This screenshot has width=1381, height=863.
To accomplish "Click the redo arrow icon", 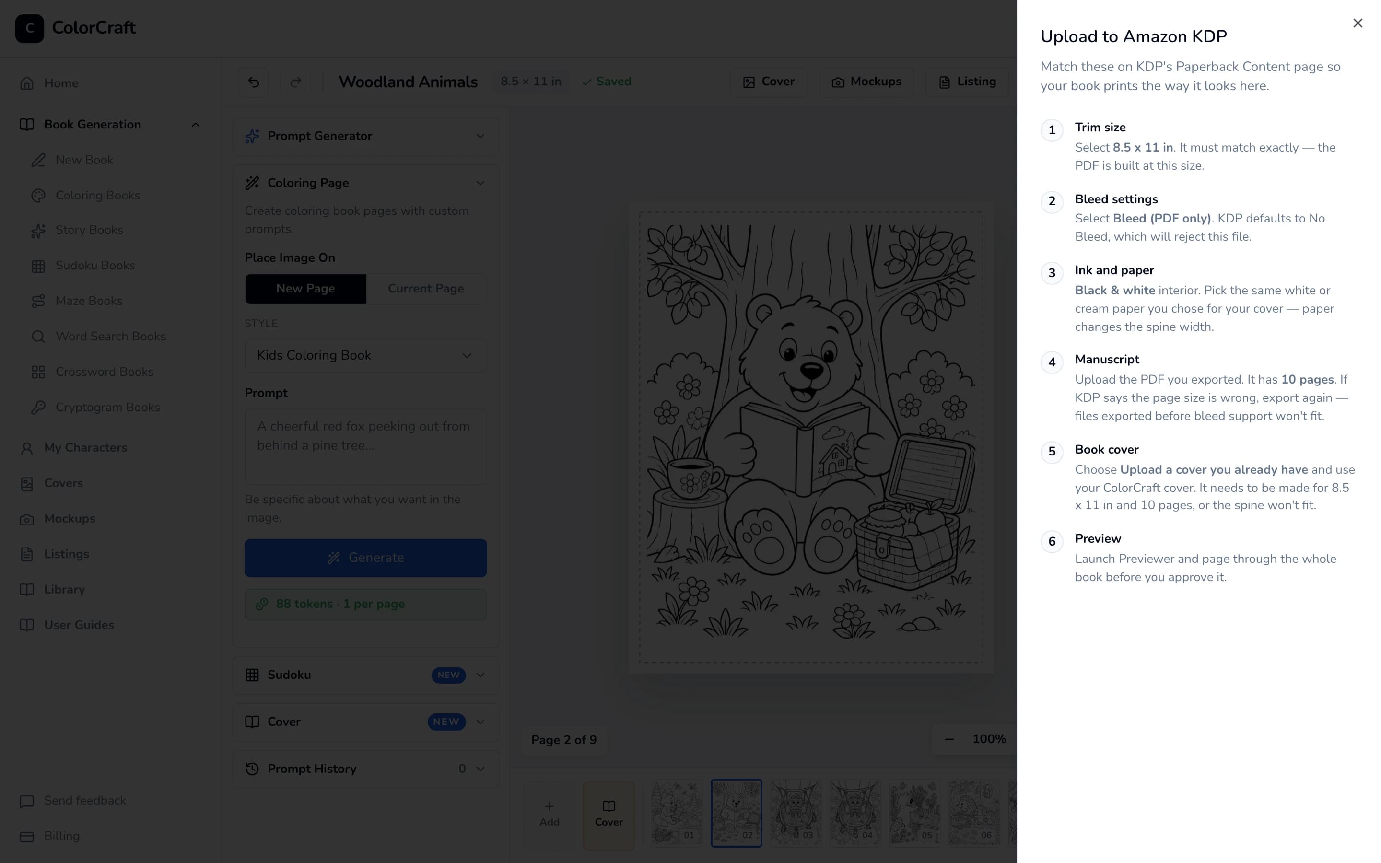I will 295,82.
